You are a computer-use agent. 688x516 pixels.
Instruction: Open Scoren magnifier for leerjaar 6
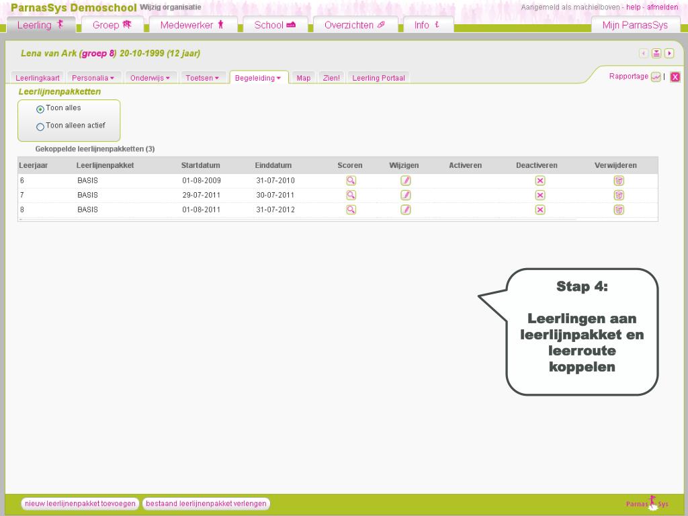click(351, 180)
